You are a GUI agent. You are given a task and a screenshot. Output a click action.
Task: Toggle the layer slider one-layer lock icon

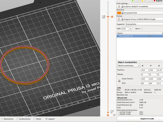coord(108,115)
